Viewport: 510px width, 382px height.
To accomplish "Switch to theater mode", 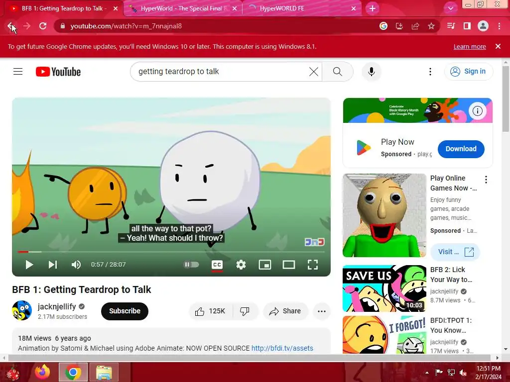I will 289,265.
